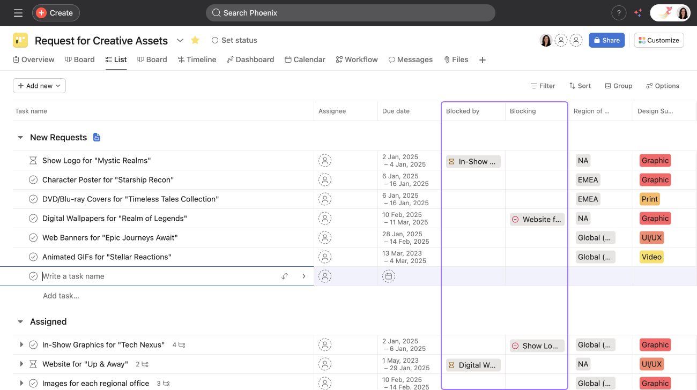Toggle the favorite star for the project
The image size is (697, 390).
(195, 40)
